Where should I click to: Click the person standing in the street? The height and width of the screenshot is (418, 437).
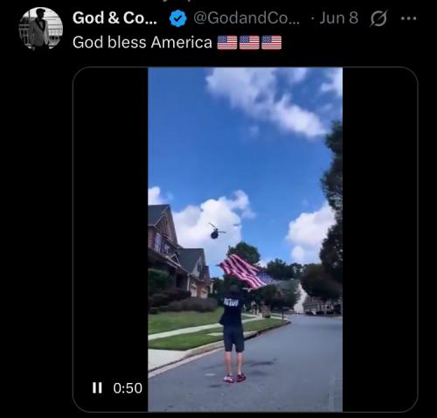[x=233, y=334]
